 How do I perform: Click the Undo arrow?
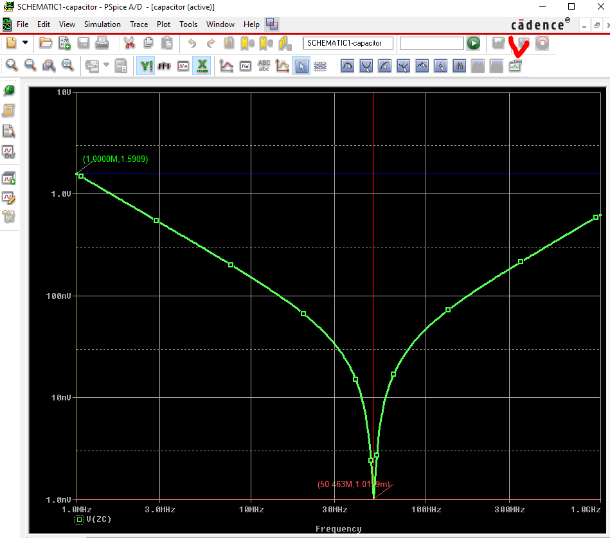click(192, 43)
